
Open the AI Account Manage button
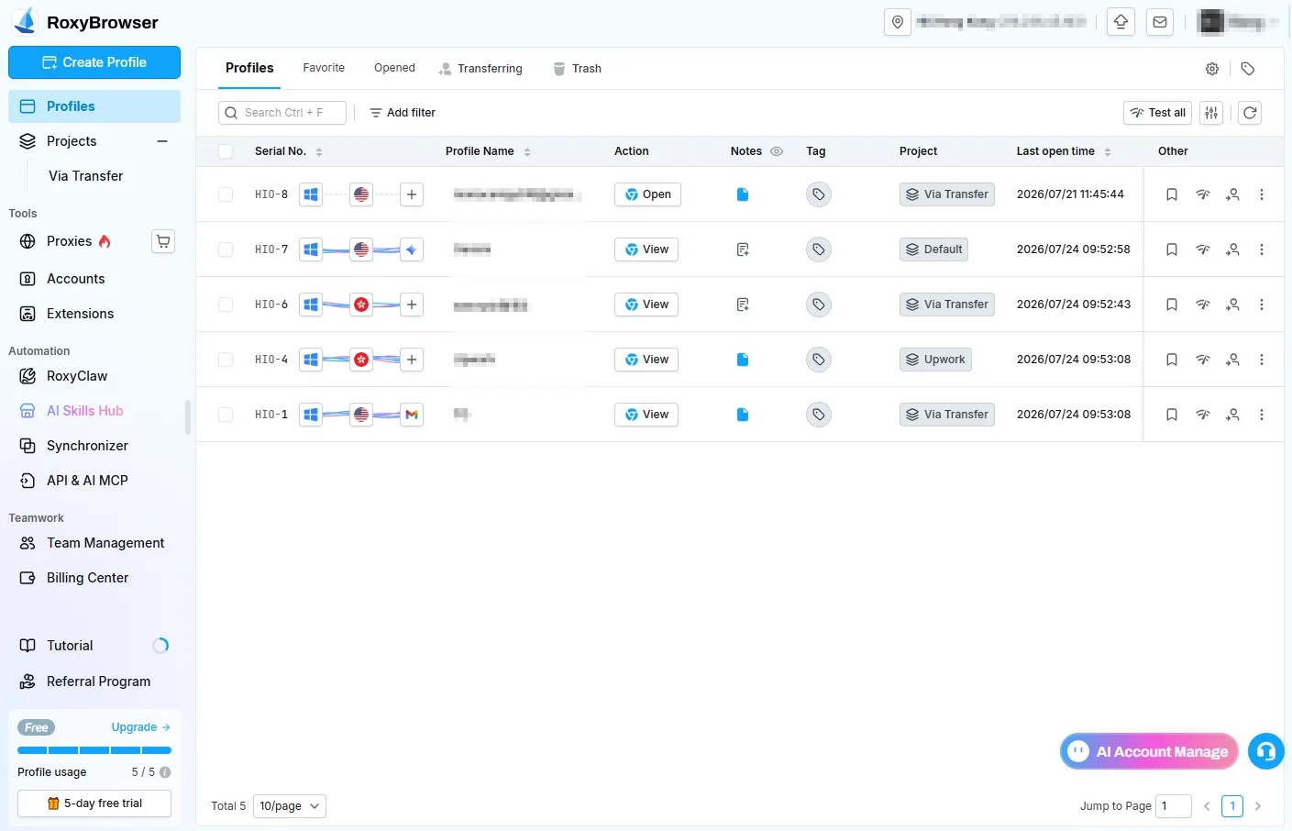point(1149,751)
